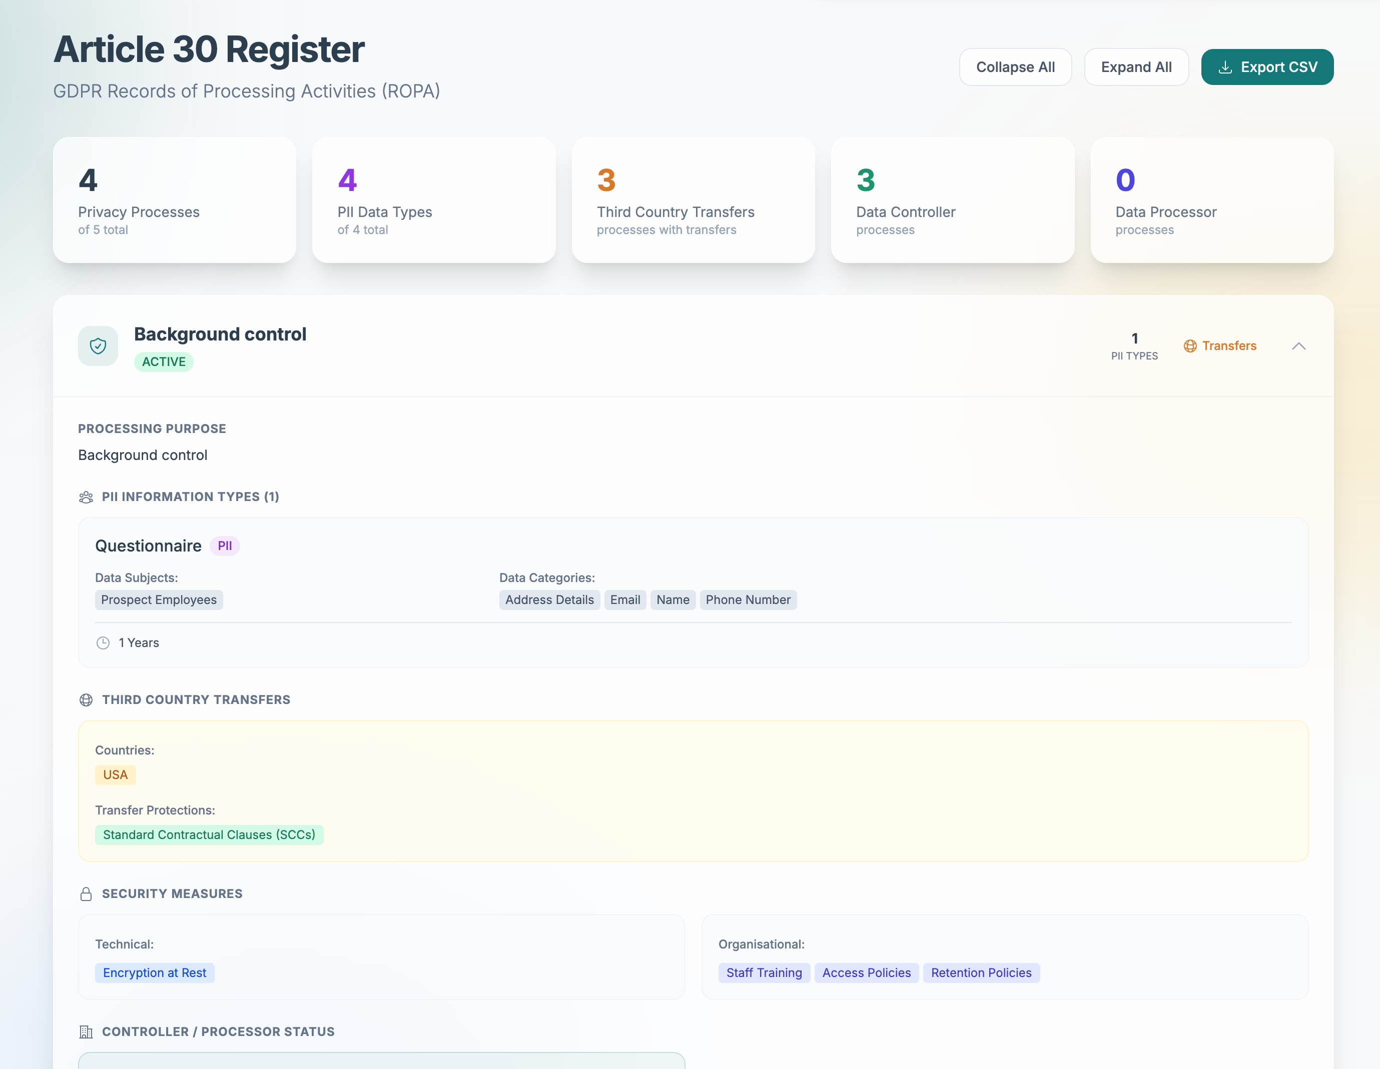Click the ACTIVE status badge

click(164, 362)
